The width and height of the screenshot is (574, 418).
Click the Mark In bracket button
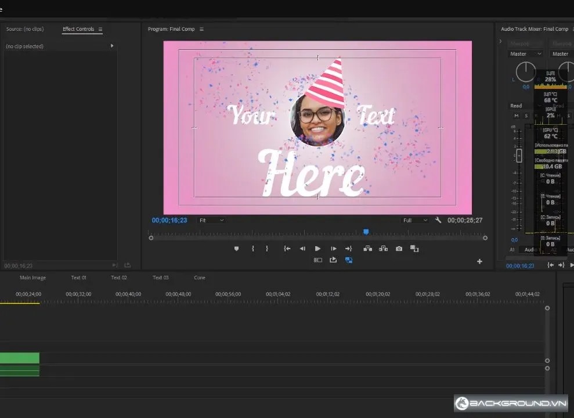click(253, 248)
